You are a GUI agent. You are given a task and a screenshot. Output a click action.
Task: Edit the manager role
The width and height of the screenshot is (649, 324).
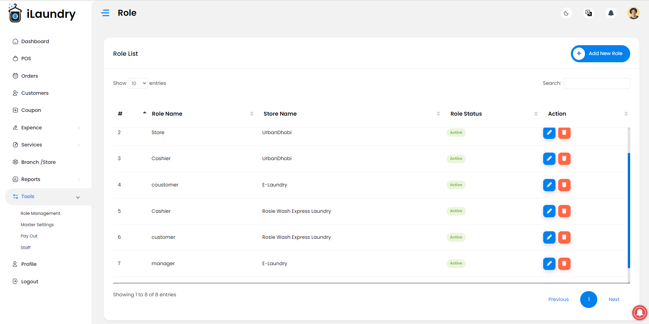(x=549, y=264)
